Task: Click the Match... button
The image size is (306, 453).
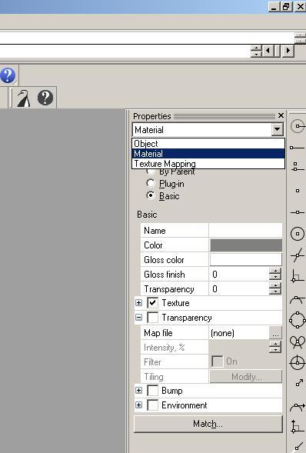Action: point(208,424)
